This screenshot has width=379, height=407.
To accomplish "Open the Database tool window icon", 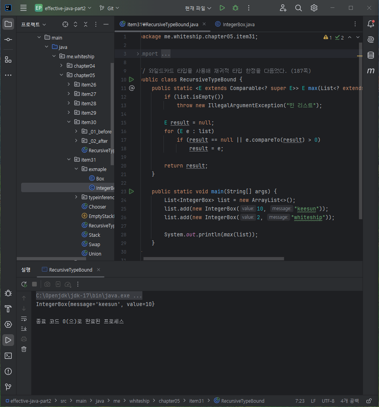I will coord(371,55).
